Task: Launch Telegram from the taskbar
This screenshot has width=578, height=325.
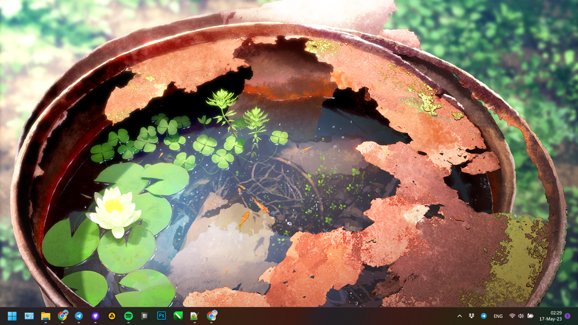Action: [x=79, y=316]
